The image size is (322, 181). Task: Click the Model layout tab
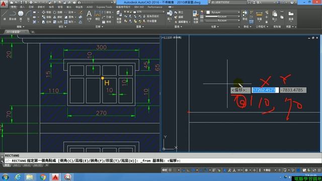point(7,165)
